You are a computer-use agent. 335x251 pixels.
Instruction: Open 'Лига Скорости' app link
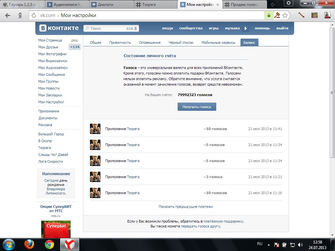pyautogui.click(x=51, y=161)
